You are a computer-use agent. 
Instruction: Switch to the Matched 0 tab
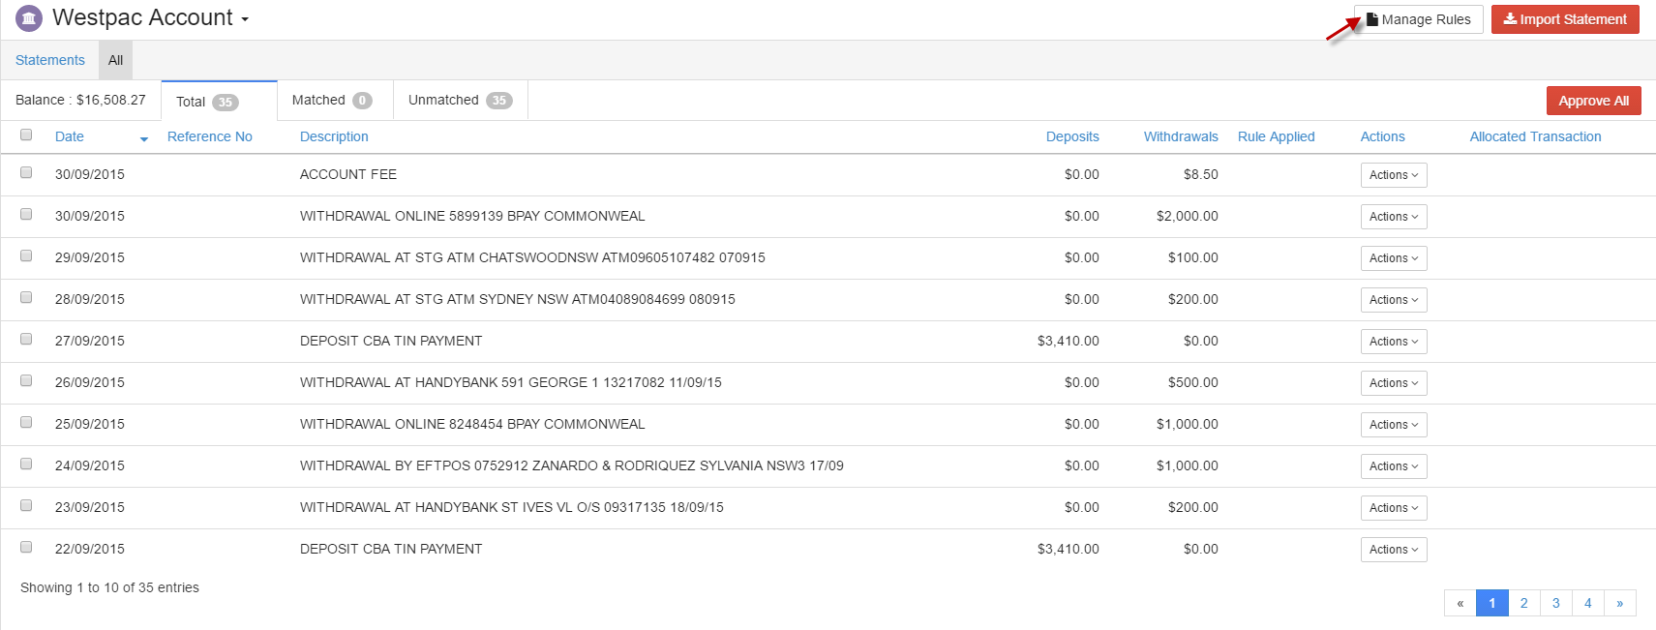[x=335, y=100]
